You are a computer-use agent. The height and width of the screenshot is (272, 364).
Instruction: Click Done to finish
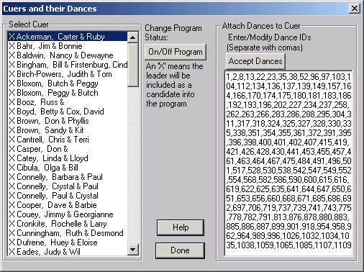tap(180, 250)
